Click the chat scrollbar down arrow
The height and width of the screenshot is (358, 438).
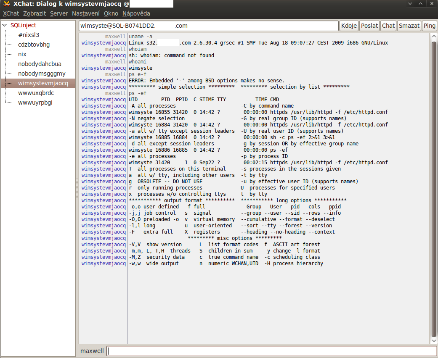tap(434, 340)
